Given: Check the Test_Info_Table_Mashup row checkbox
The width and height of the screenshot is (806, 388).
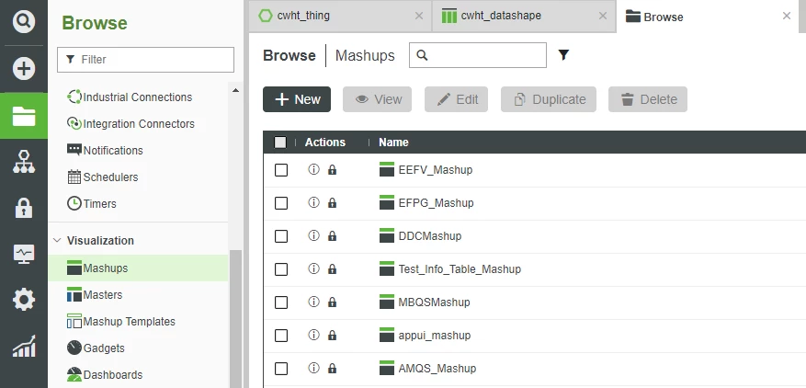Looking at the screenshot, I should [x=281, y=269].
